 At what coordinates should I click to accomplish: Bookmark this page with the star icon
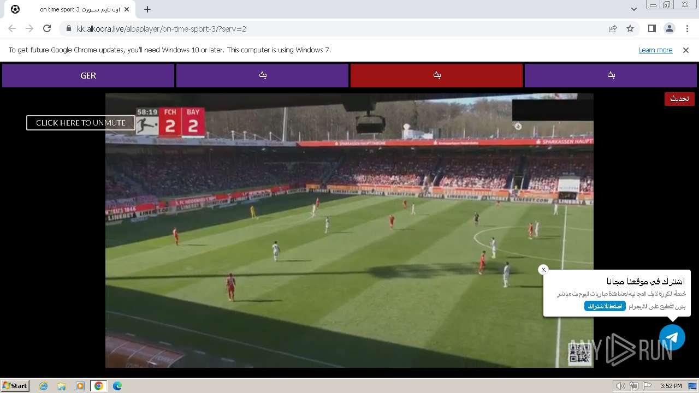[x=630, y=29]
